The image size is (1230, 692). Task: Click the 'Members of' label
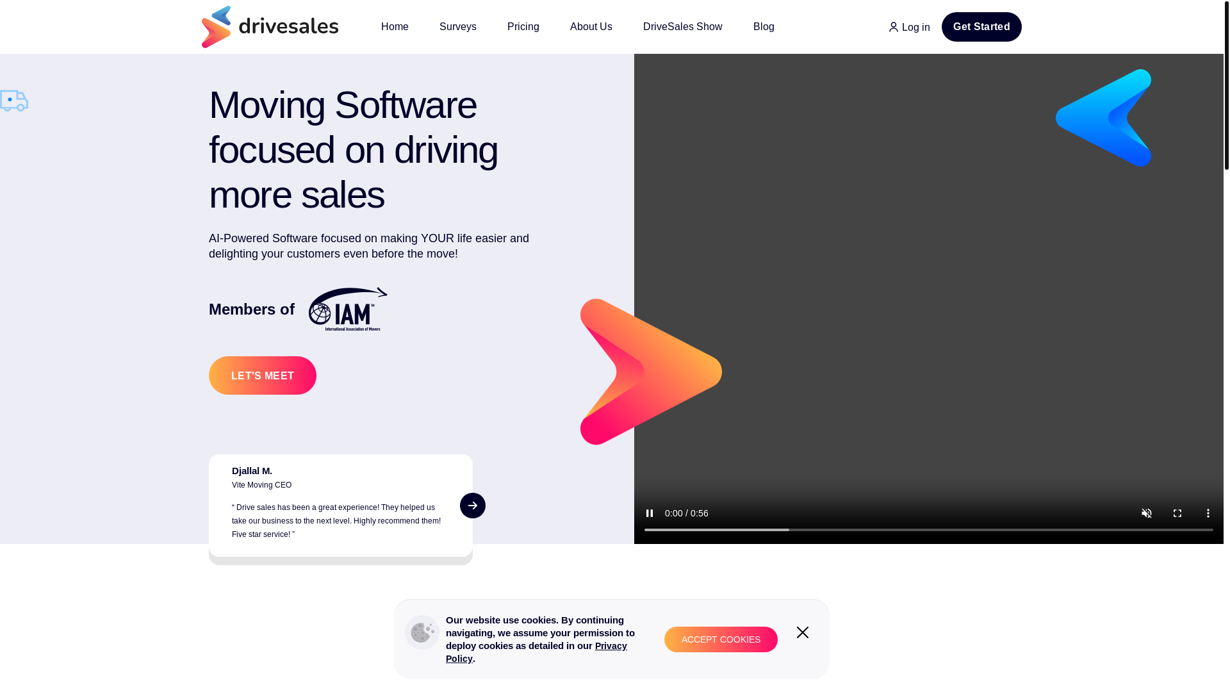(x=252, y=309)
